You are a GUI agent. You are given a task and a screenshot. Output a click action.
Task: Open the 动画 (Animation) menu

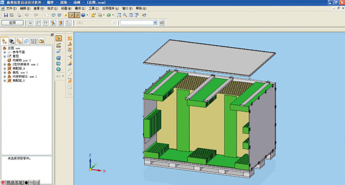pos(66,8)
